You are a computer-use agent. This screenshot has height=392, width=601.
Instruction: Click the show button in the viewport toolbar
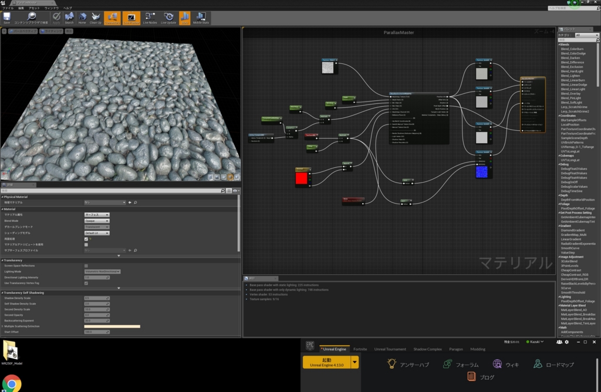click(x=69, y=32)
